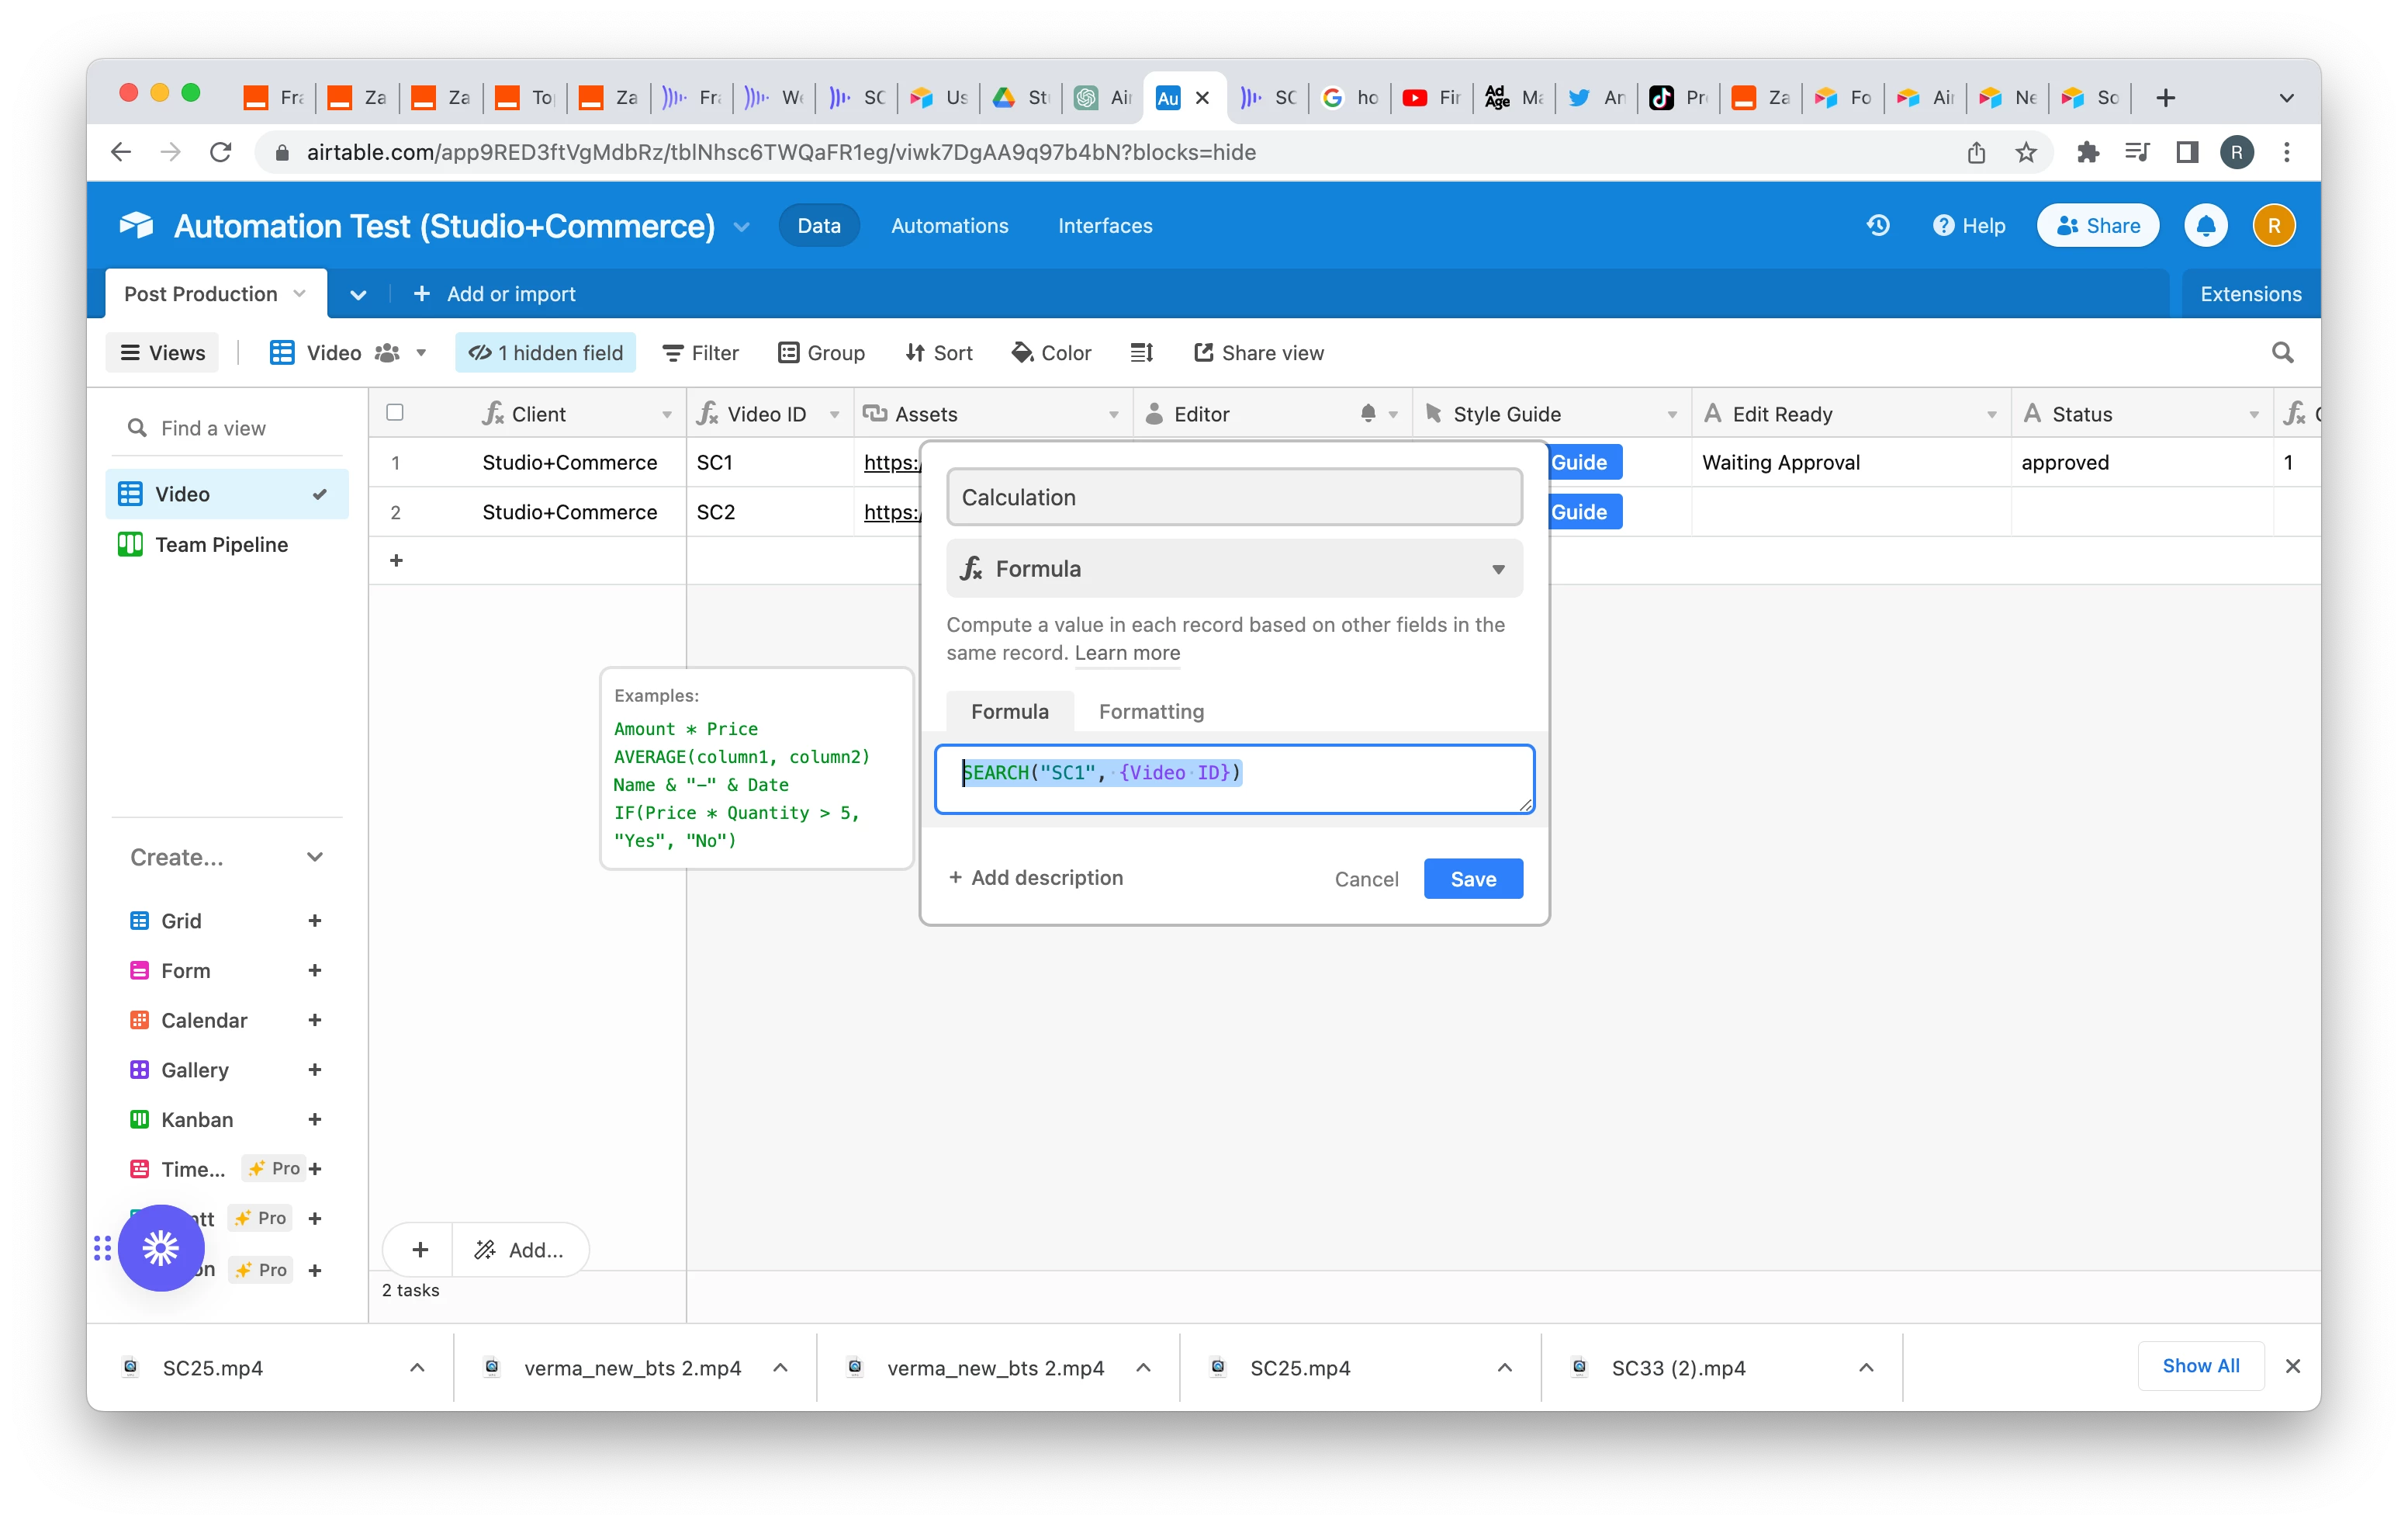Open the base revision history icon
The image size is (2408, 1526).
click(x=1877, y=226)
